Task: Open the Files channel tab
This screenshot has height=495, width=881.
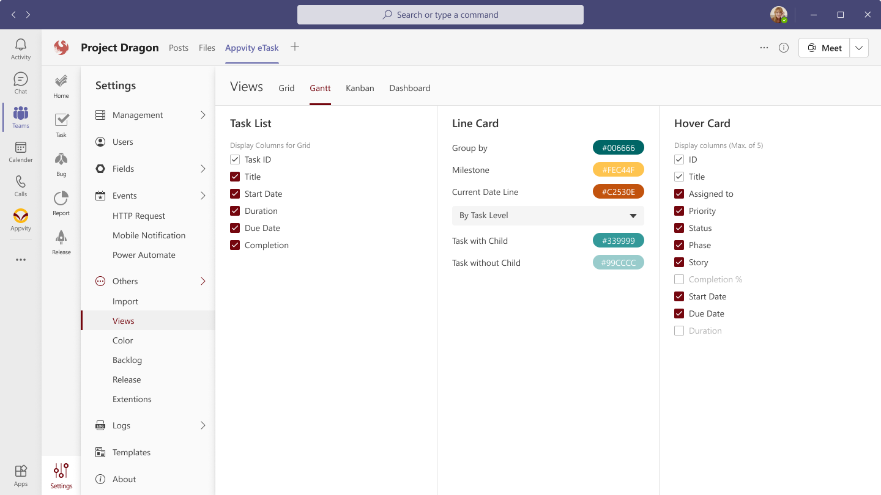Action: (x=207, y=48)
